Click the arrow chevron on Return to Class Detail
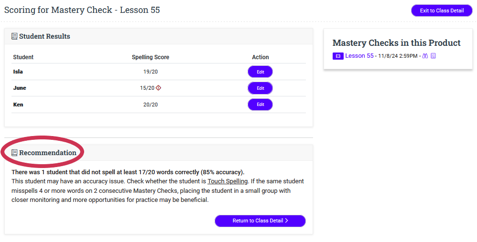 click(286, 221)
